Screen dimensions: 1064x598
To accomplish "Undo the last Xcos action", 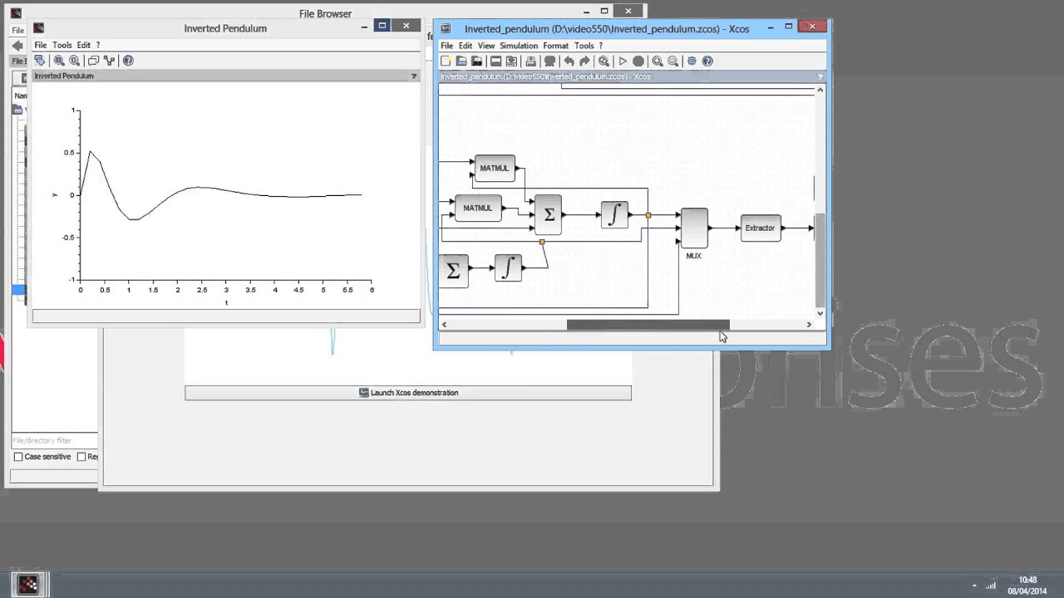I will click(569, 61).
